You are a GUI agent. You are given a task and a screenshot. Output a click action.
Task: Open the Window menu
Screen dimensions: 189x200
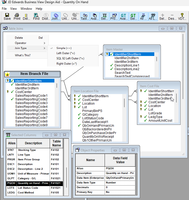(26, 9)
